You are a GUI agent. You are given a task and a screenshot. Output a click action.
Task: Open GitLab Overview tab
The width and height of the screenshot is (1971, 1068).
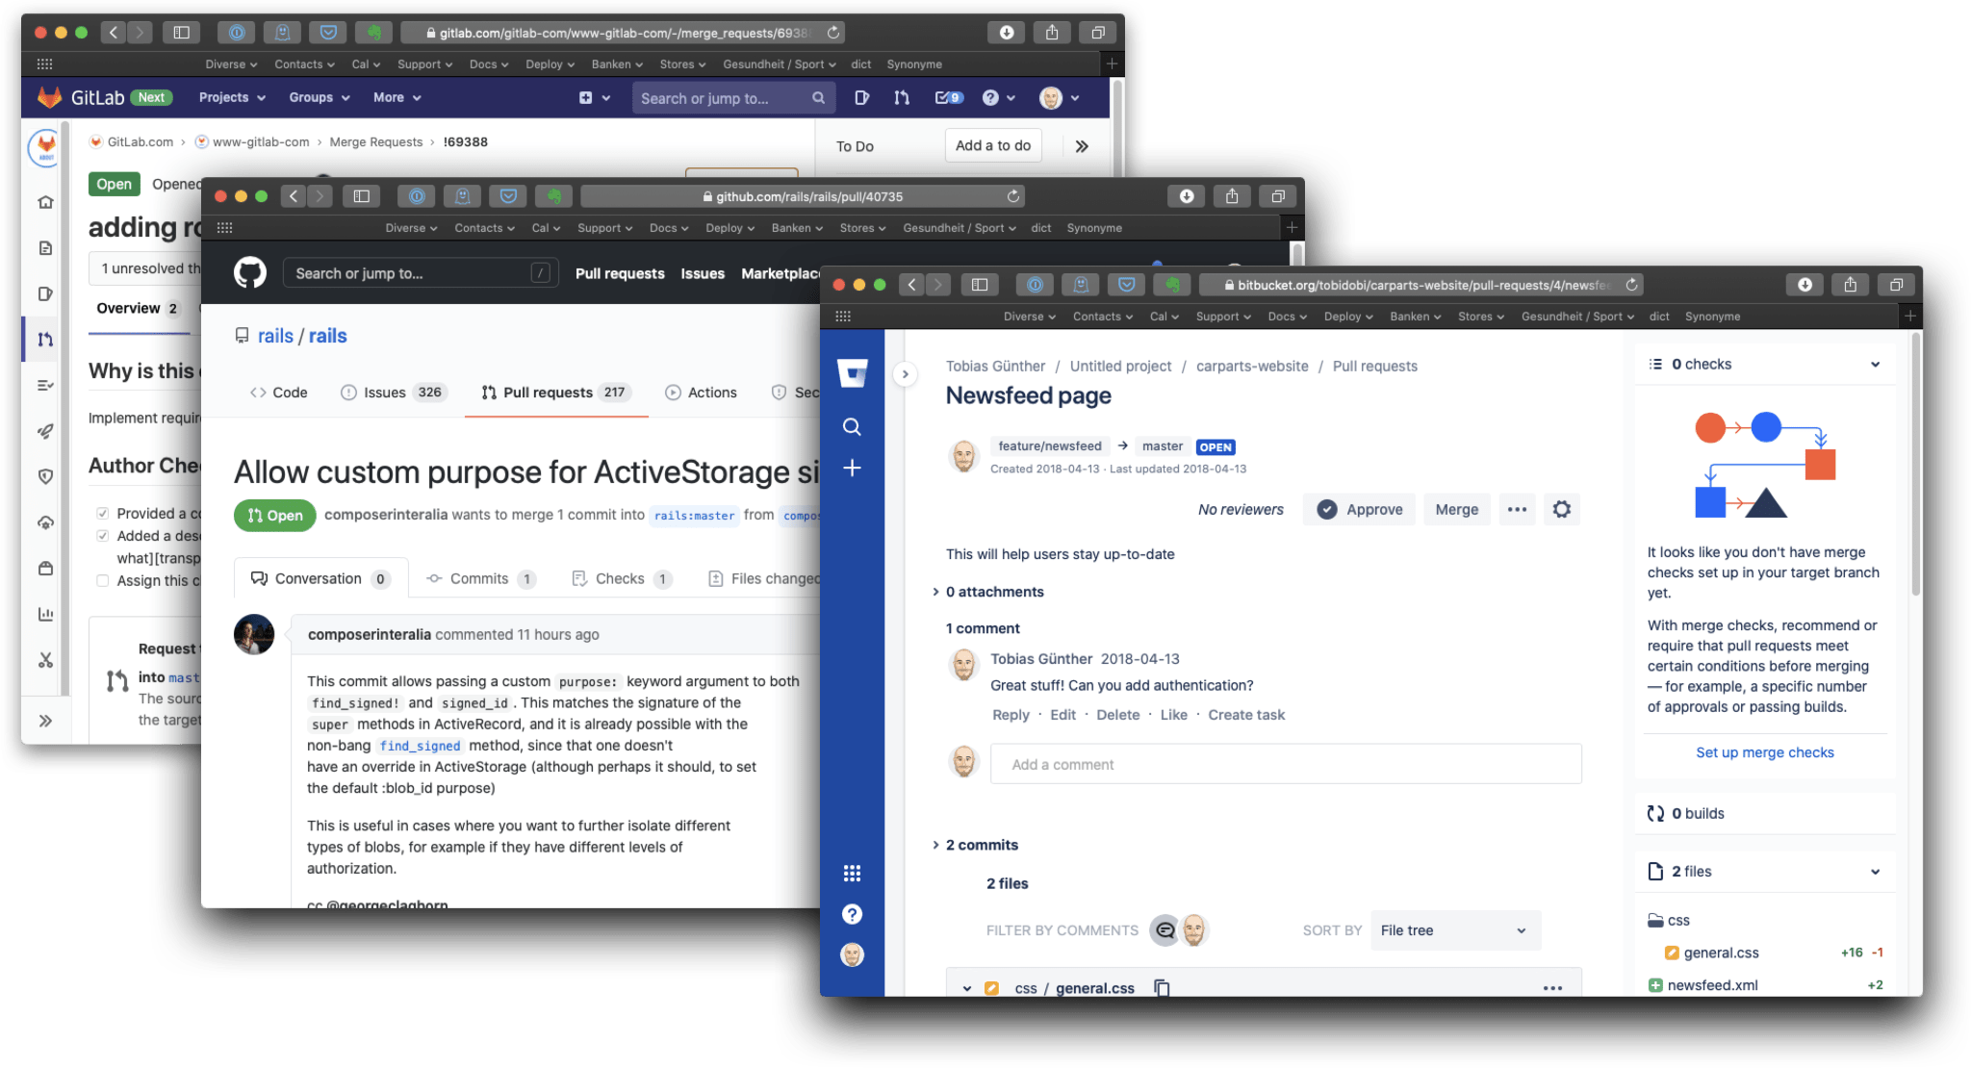[138, 308]
